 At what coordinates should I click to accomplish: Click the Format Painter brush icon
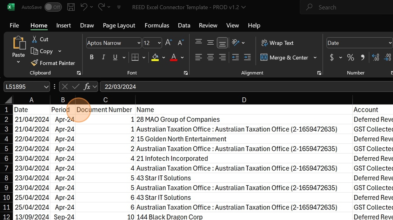click(34, 63)
